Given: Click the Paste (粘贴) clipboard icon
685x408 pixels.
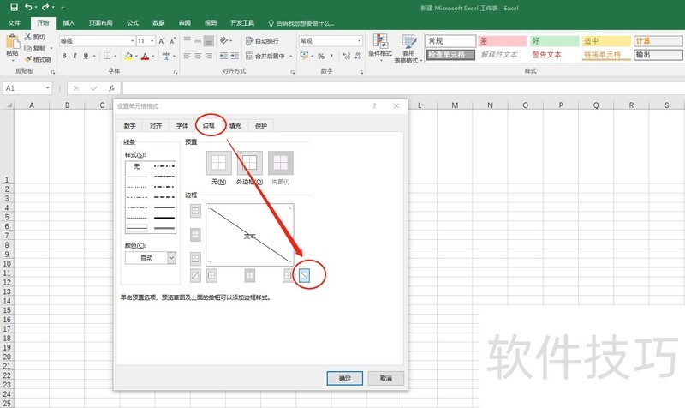Looking at the screenshot, I should click(12, 43).
